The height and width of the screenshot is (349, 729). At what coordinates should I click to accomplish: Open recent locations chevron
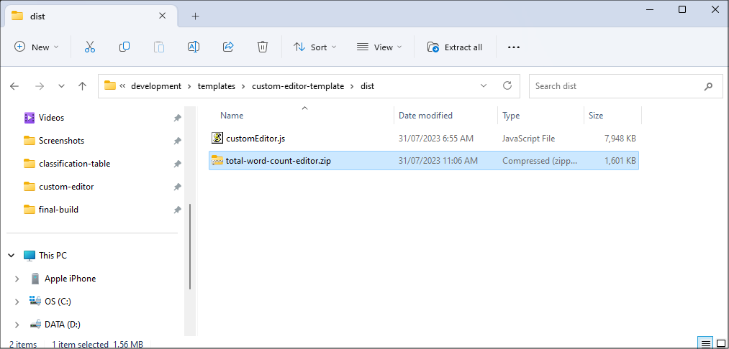pos(61,86)
